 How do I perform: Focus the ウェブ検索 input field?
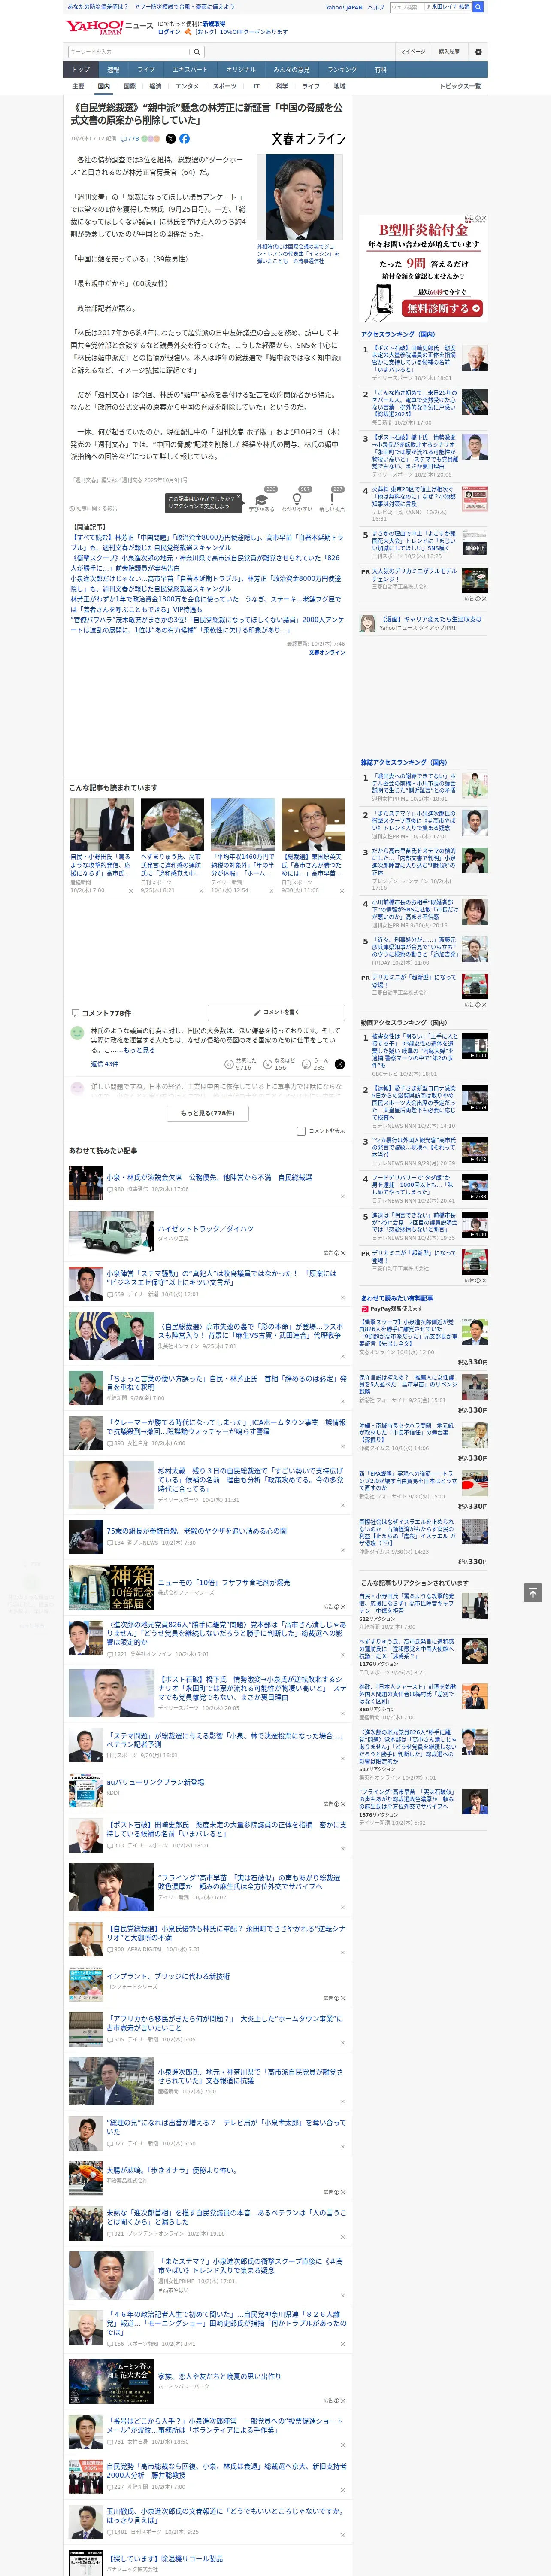[407, 7]
